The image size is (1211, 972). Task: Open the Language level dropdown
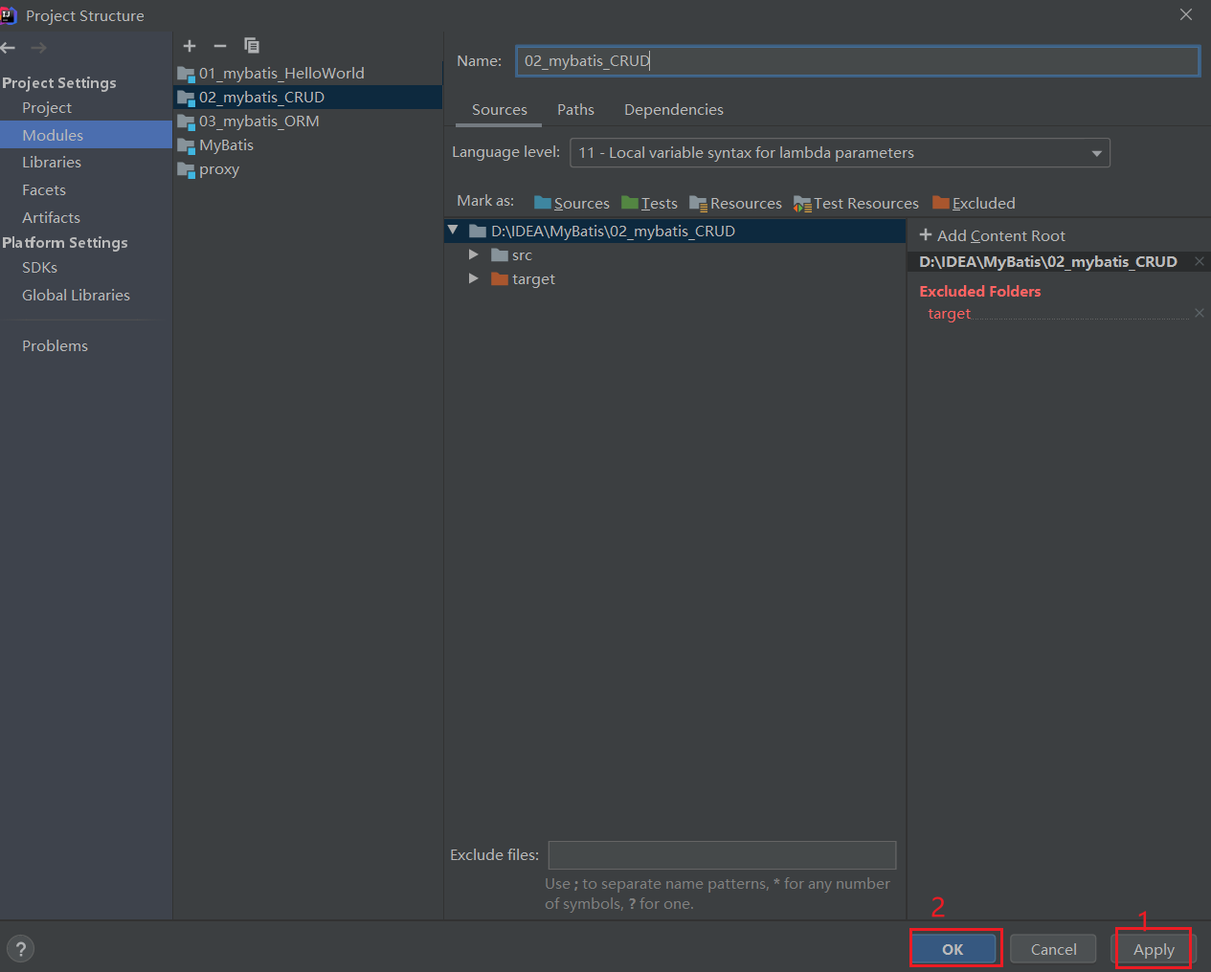(x=1097, y=152)
